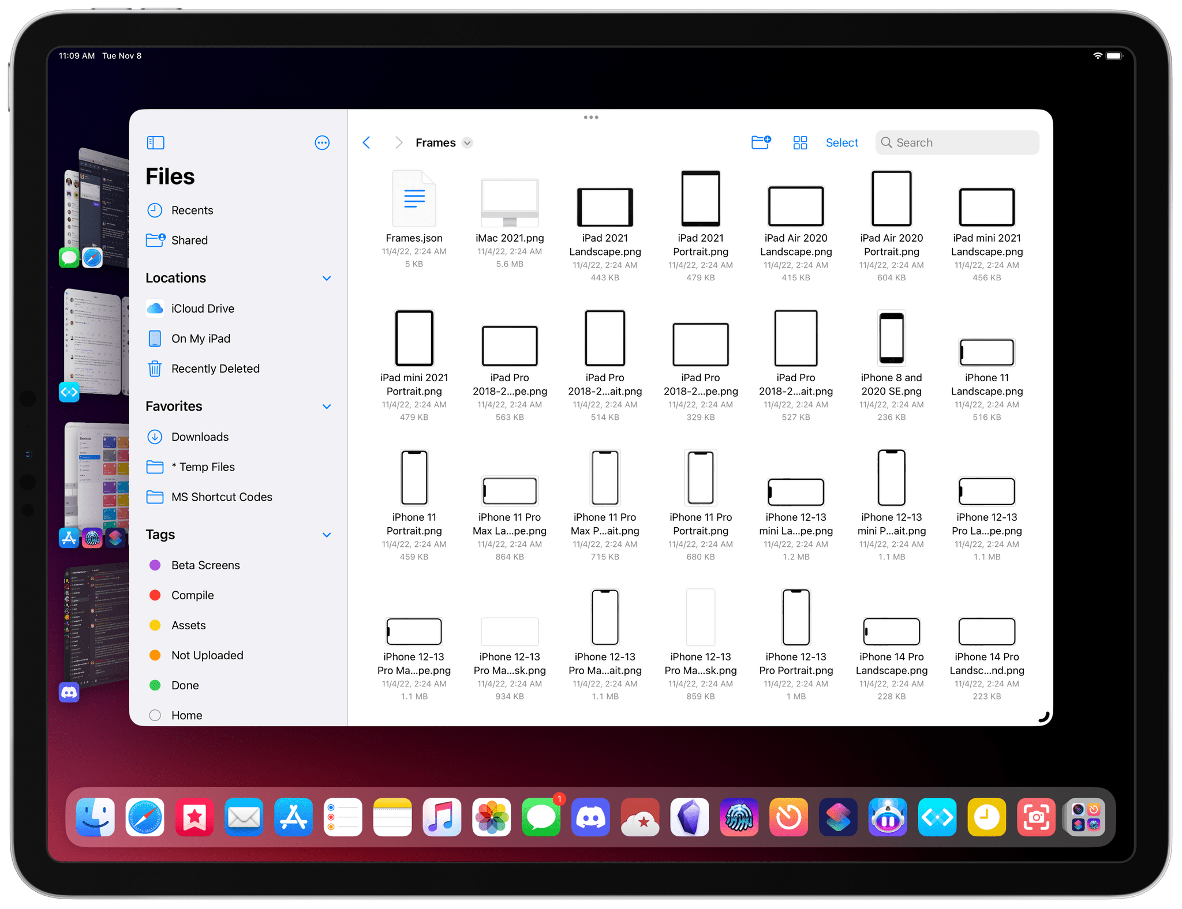
Task: Open Finder from the dock
Action: (x=96, y=817)
